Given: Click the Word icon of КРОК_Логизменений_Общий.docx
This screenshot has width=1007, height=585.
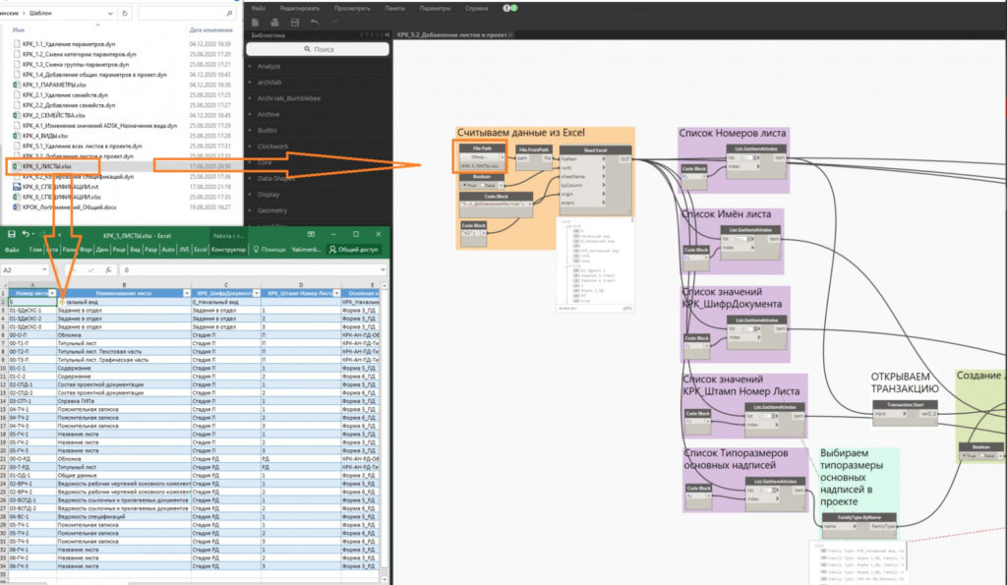Looking at the screenshot, I should pos(16,207).
